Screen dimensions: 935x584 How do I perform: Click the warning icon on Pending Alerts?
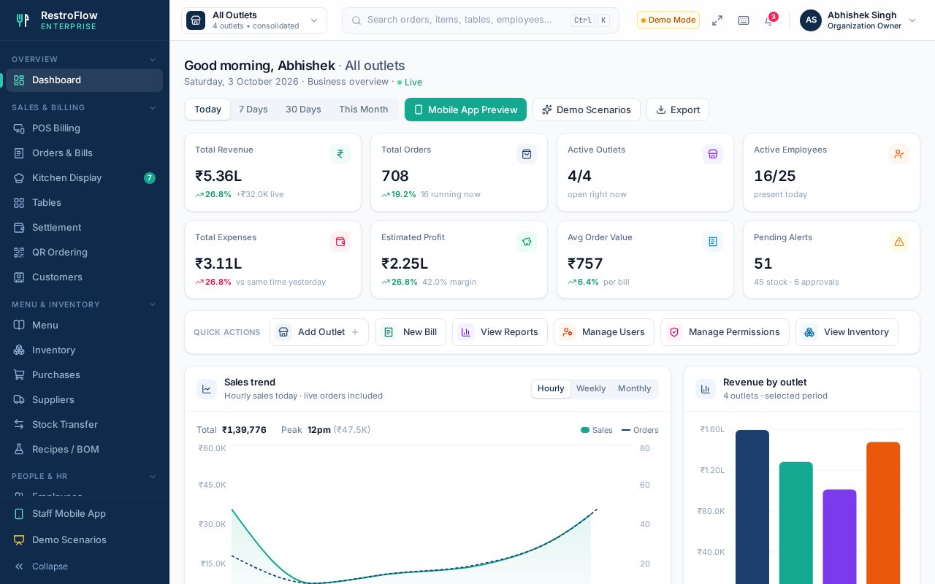click(x=899, y=242)
